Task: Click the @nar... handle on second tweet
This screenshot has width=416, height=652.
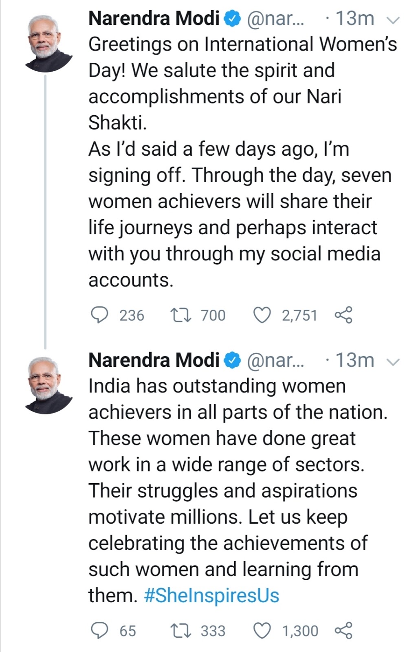Action: [276, 360]
